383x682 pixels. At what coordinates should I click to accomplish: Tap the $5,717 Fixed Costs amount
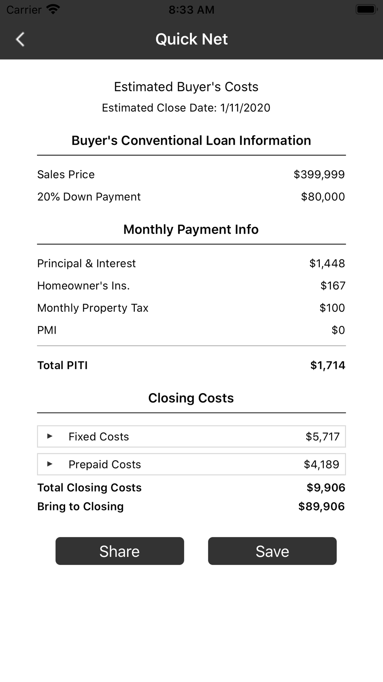pos(322,437)
